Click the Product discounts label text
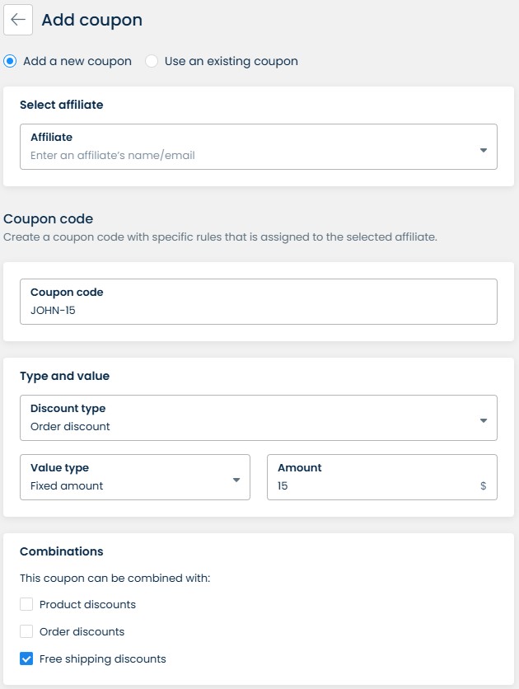The width and height of the screenshot is (519, 689). click(87, 604)
